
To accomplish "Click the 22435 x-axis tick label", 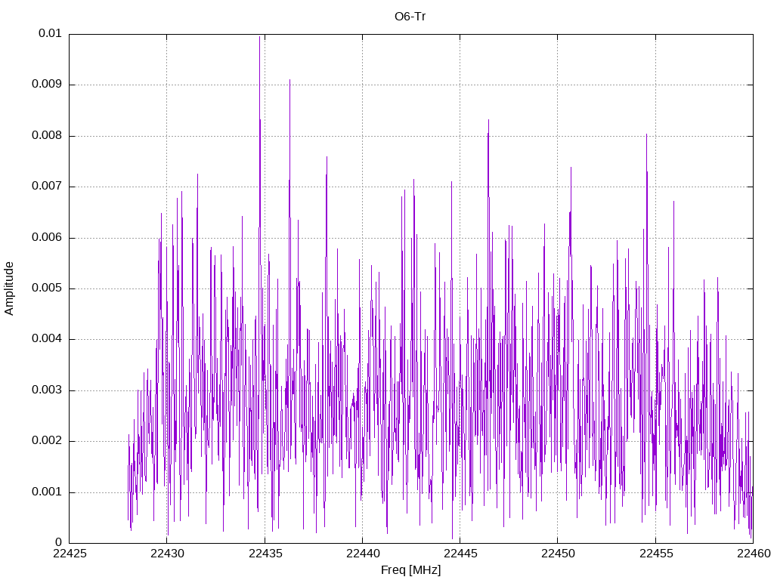I will [x=265, y=554].
